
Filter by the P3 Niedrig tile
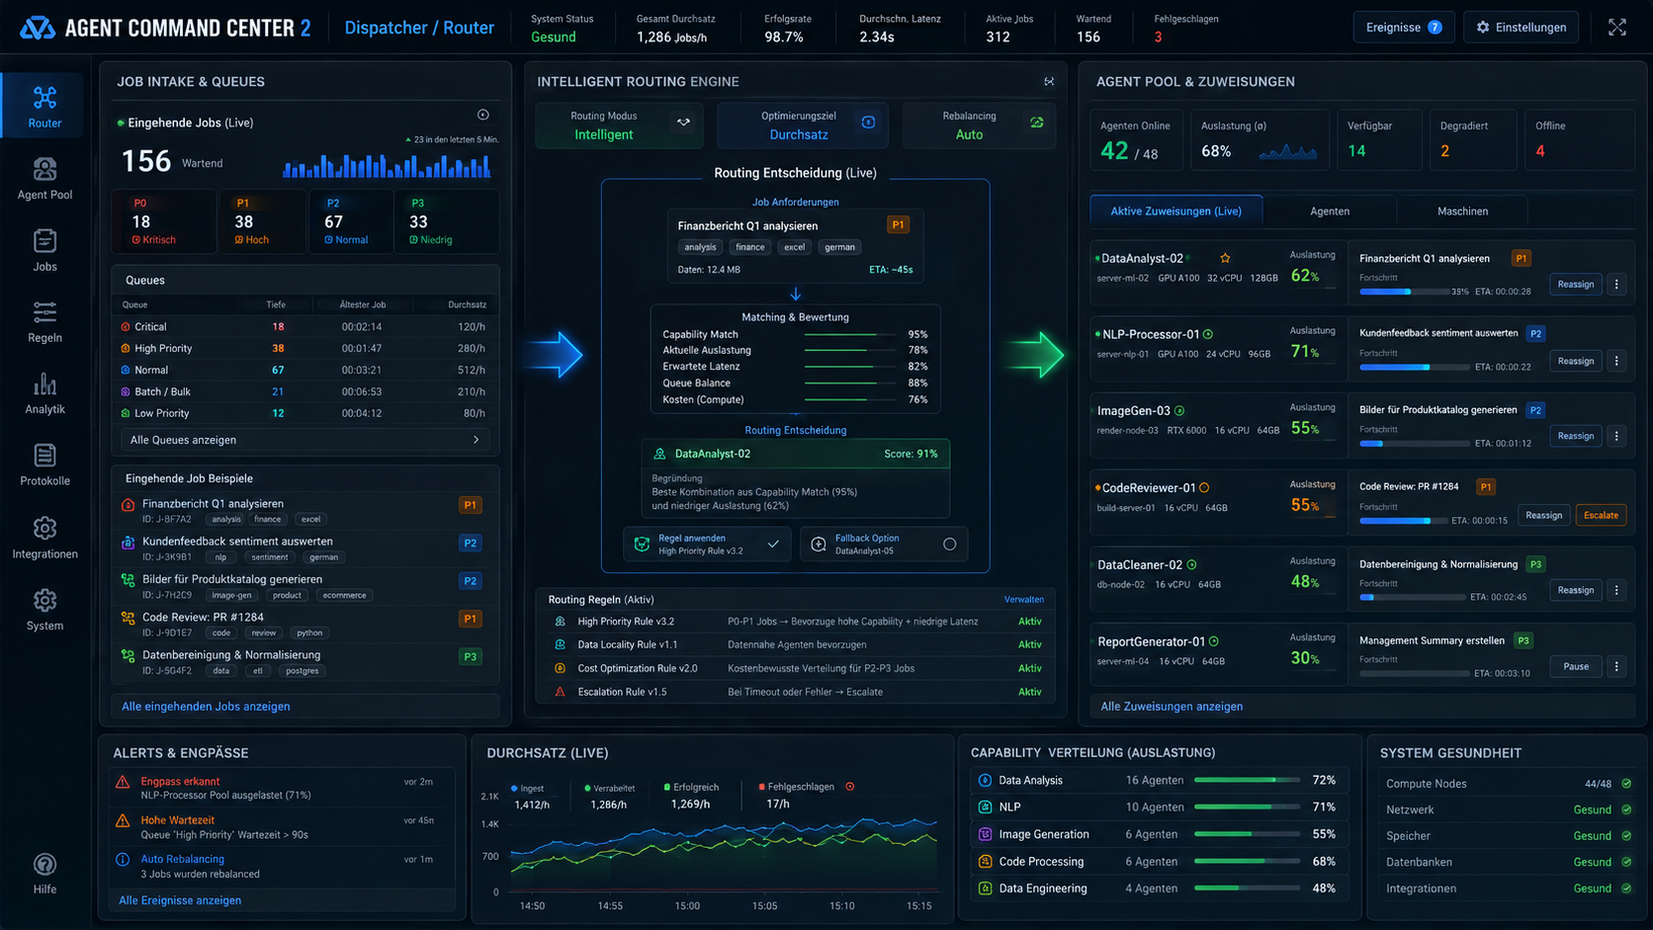pyautogui.click(x=446, y=220)
